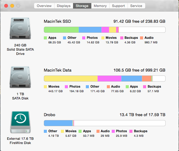Viewport: 179px width, 151px height.
Task: Click the Photos swatch under MacinTek SSD
Action: coord(84,38)
